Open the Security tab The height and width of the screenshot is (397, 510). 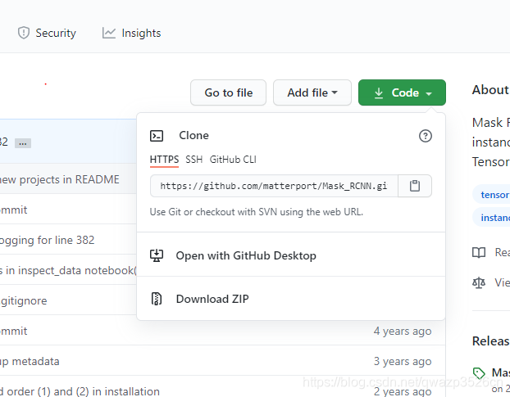pyautogui.click(x=47, y=33)
